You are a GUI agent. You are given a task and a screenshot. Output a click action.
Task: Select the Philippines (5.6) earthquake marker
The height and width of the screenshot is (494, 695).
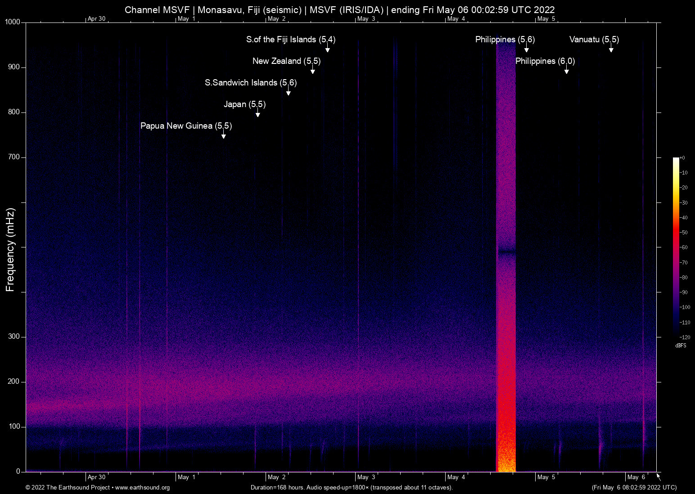click(505, 40)
